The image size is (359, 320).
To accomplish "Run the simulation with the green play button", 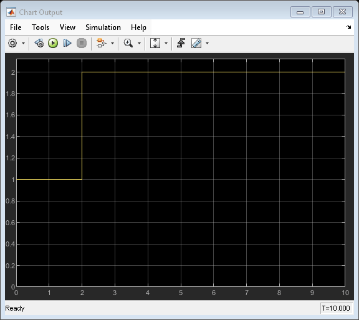I will coord(53,43).
